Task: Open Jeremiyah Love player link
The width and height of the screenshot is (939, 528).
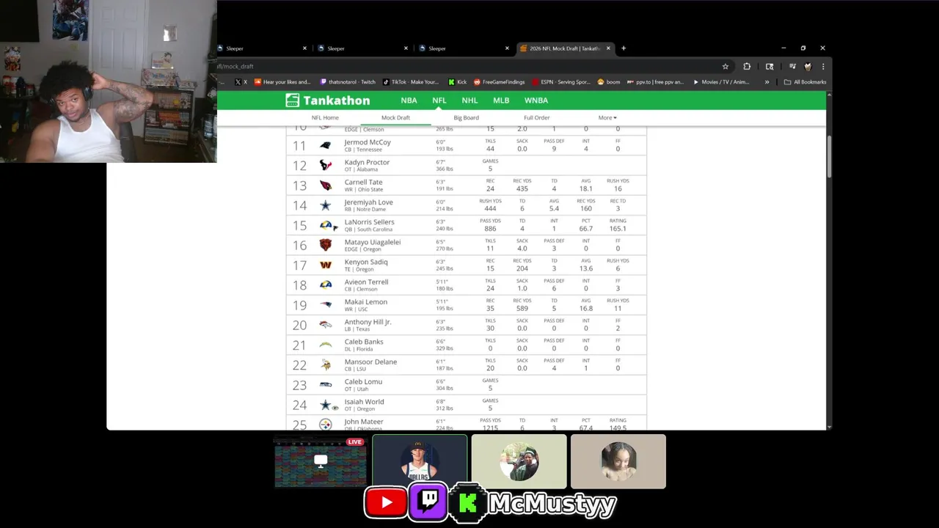Action: click(368, 202)
